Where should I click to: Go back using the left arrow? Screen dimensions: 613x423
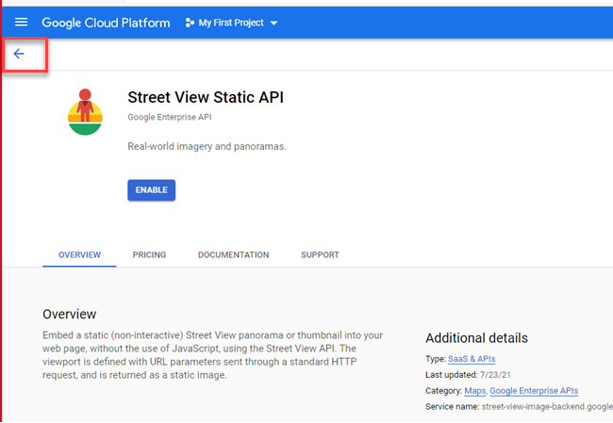point(19,54)
